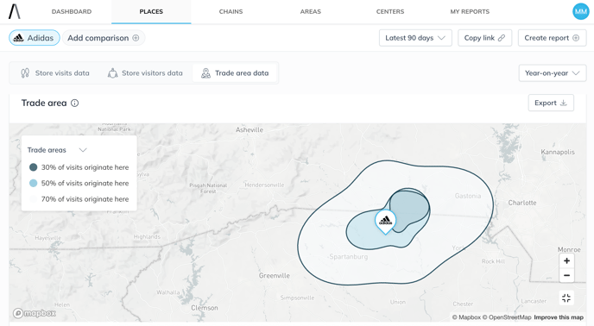Zoom in on the map
This screenshot has width=594, height=326.
[566, 260]
